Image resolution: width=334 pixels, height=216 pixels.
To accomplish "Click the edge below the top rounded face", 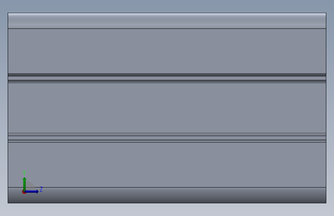I will [x=167, y=28].
